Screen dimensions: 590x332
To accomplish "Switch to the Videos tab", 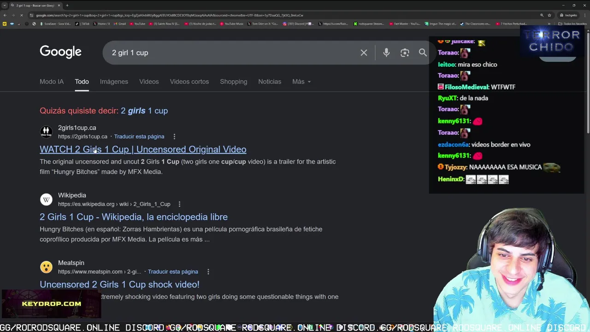I will [149, 82].
